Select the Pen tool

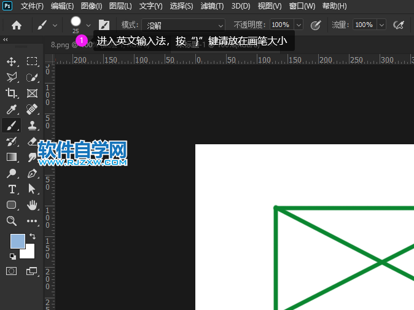click(x=32, y=173)
